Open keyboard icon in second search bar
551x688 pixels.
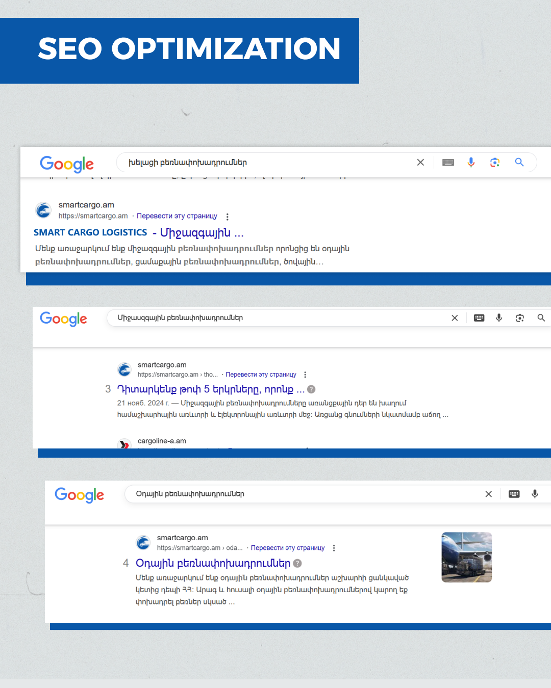pyautogui.click(x=479, y=318)
